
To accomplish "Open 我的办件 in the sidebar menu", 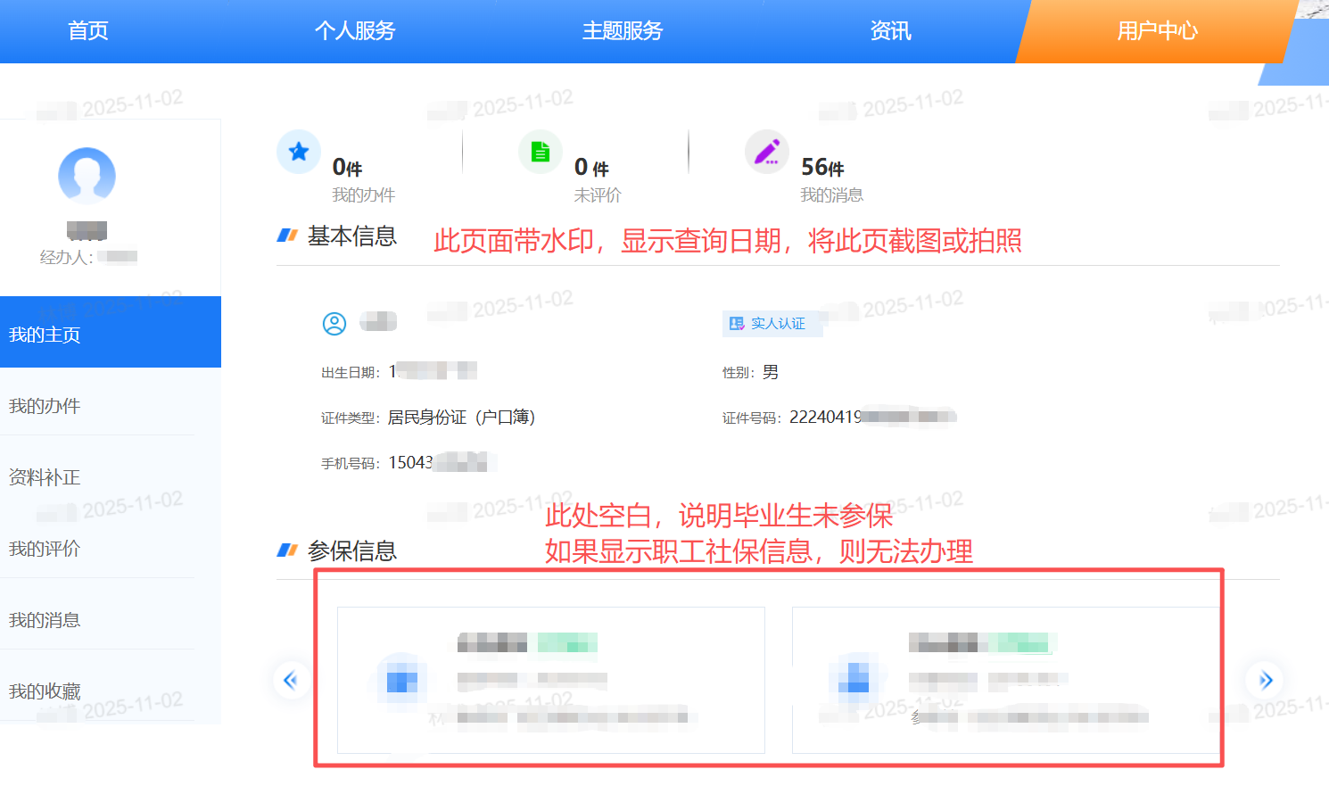I will pyautogui.click(x=45, y=406).
